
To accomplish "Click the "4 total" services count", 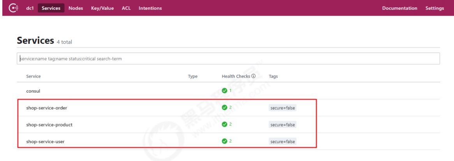I will click(x=64, y=42).
